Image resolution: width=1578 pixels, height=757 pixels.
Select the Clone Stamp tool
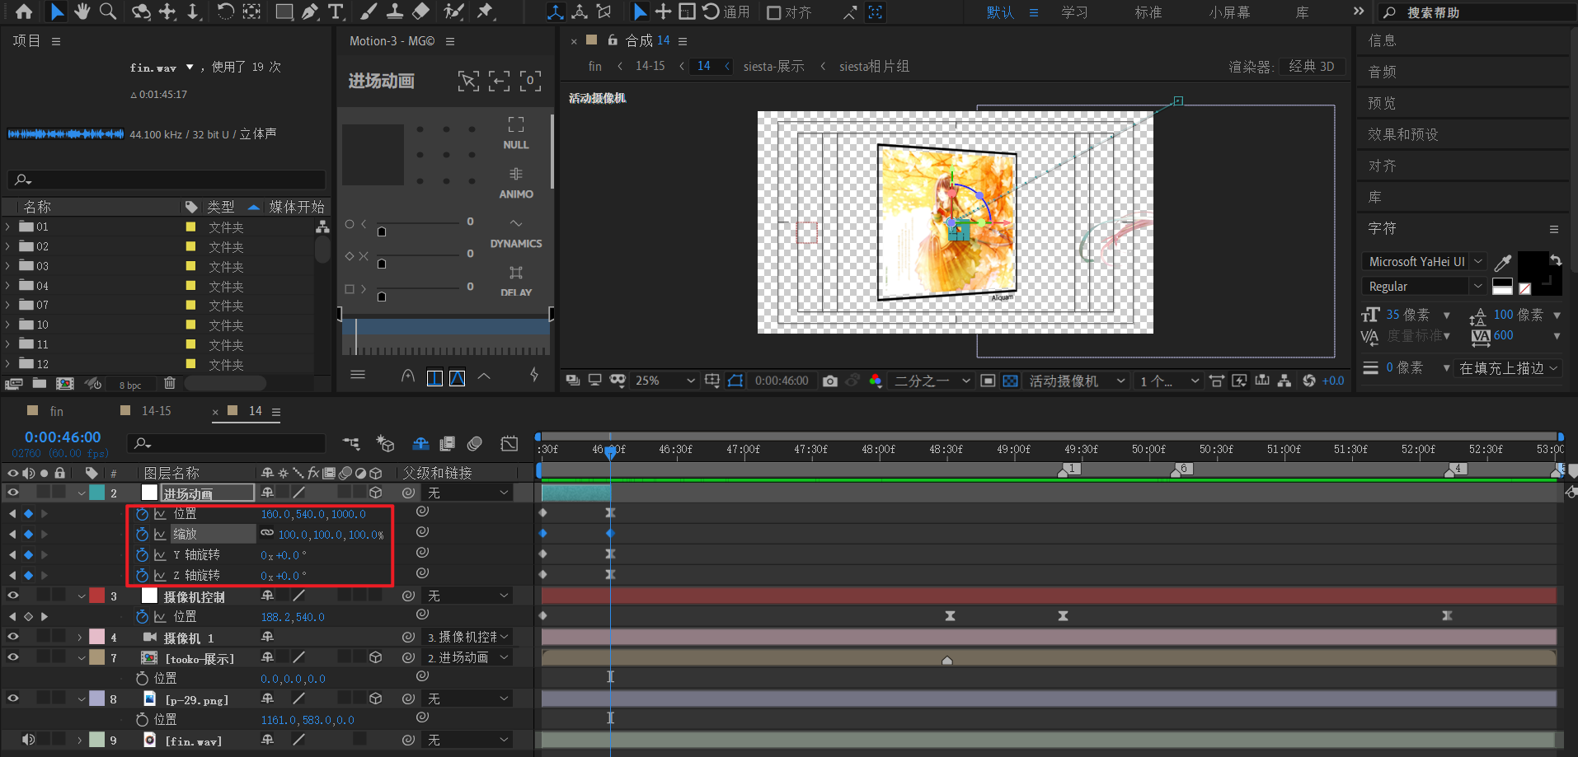tap(395, 12)
